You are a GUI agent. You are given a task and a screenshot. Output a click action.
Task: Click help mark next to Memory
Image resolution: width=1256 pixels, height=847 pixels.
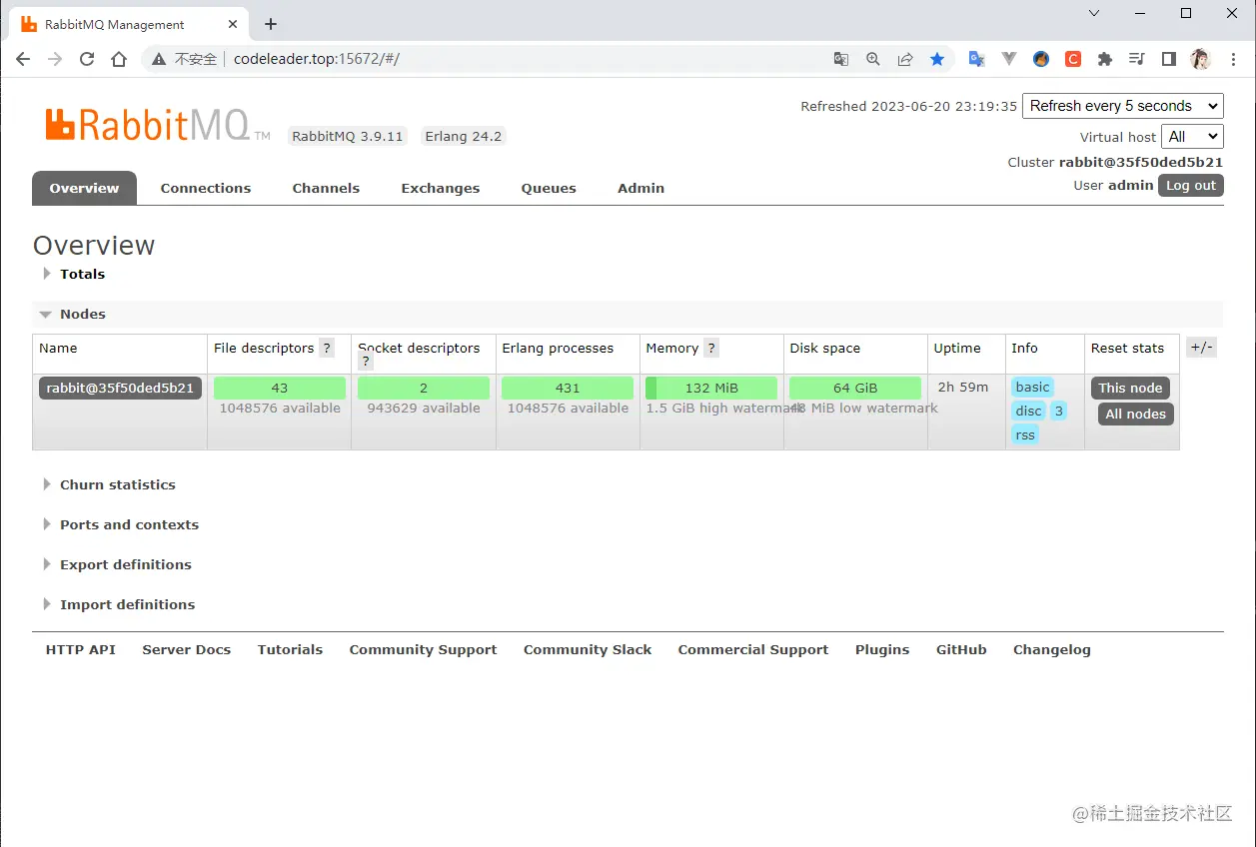tap(711, 349)
